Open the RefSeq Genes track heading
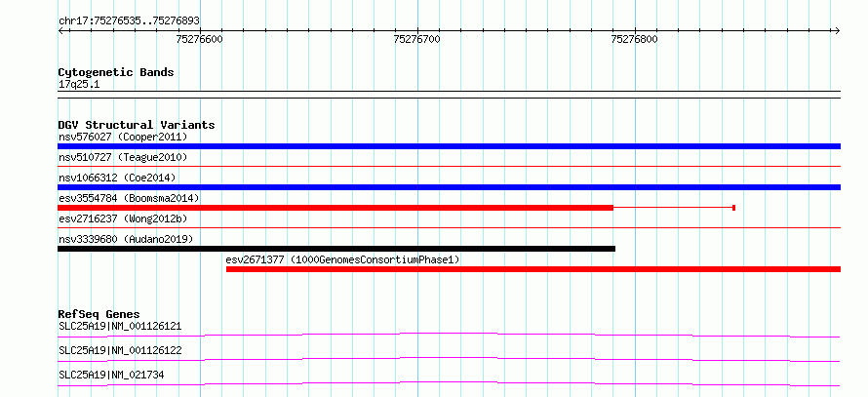Image resolution: width=868 pixels, height=397 pixels. [99, 314]
